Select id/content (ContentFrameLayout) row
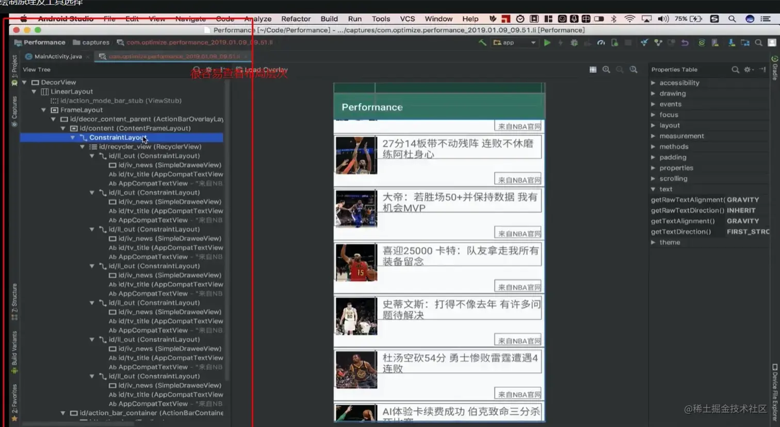The width and height of the screenshot is (780, 427). tap(121, 129)
